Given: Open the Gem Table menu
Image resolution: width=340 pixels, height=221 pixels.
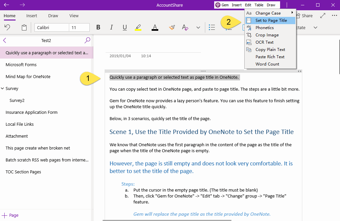Looking at the screenshot, I should click(259, 5).
